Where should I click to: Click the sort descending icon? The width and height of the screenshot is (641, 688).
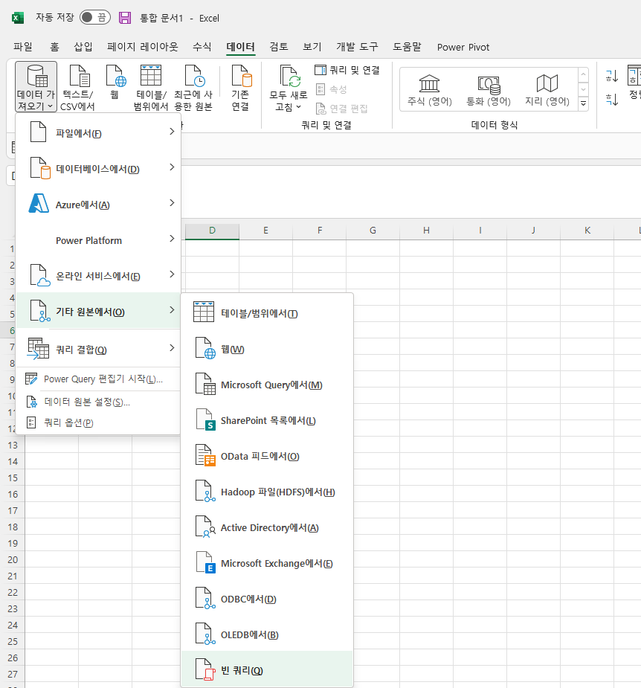point(612,99)
